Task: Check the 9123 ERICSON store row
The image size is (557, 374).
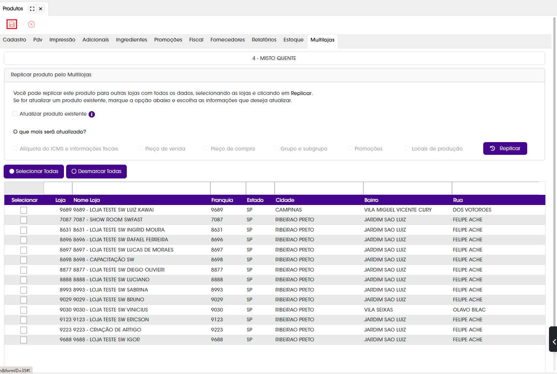Action: [x=24, y=320]
